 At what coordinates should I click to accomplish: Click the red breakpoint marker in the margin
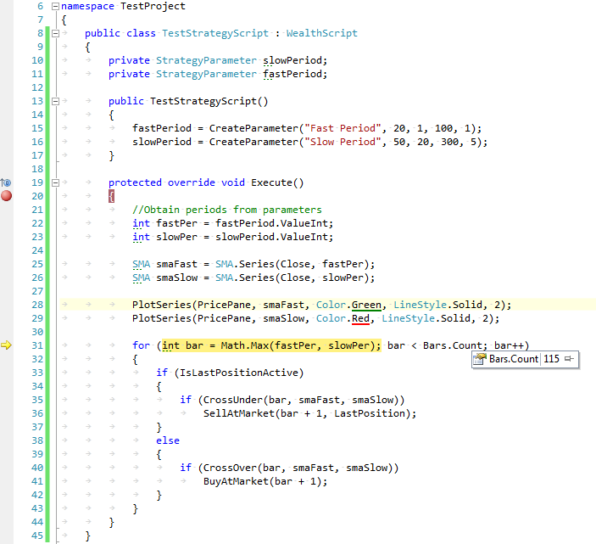pyautogui.click(x=7, y=196)
